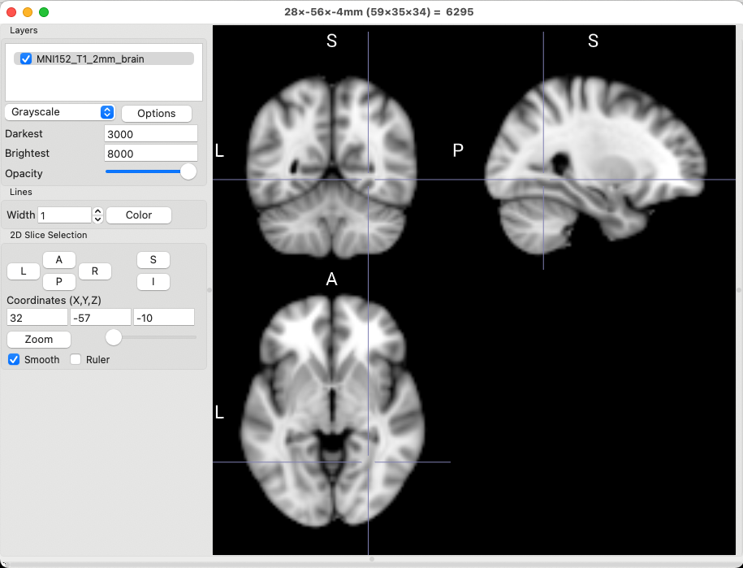Image resolution: width=743 pixels, height=568 pixels.
Task: Click the zoom level slider handle
Action: point(114,336)
